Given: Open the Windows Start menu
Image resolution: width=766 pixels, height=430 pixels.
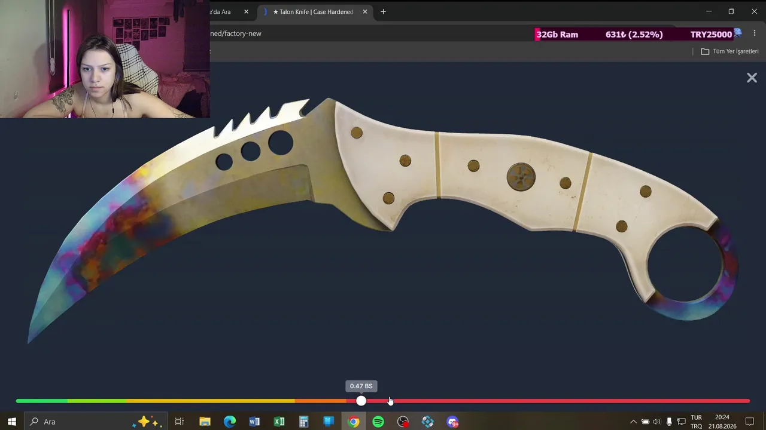Looking at the screenshot, I should pos(11,422).
